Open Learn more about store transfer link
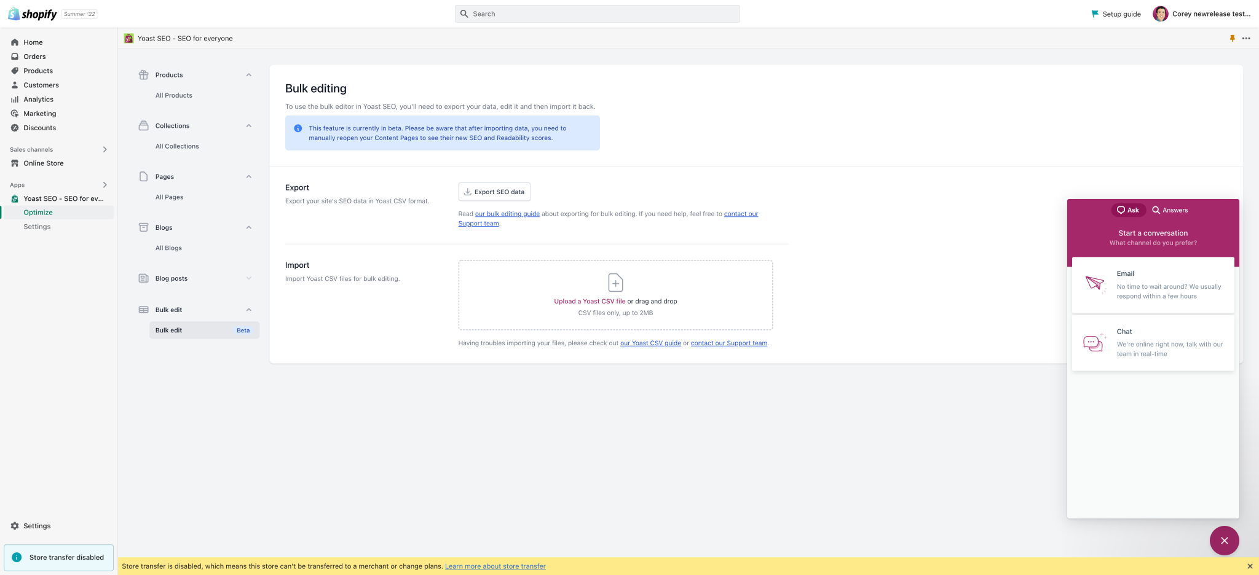The width and height of the screenshot is (1259, 575). click(x=495, y=566)
